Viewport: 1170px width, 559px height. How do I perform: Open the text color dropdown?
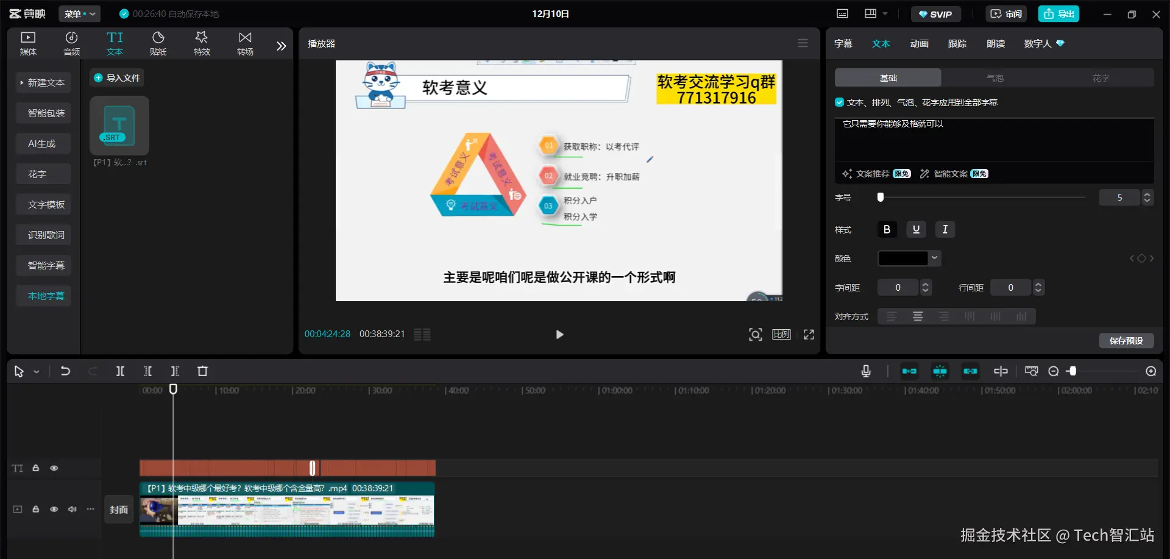point(934,258)
